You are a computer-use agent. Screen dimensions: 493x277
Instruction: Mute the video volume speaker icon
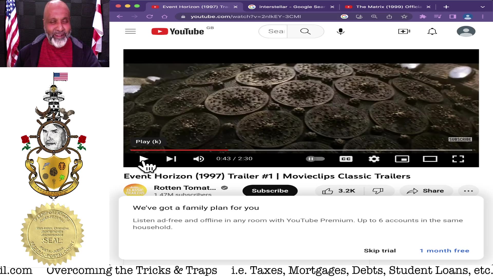point(198,159)
